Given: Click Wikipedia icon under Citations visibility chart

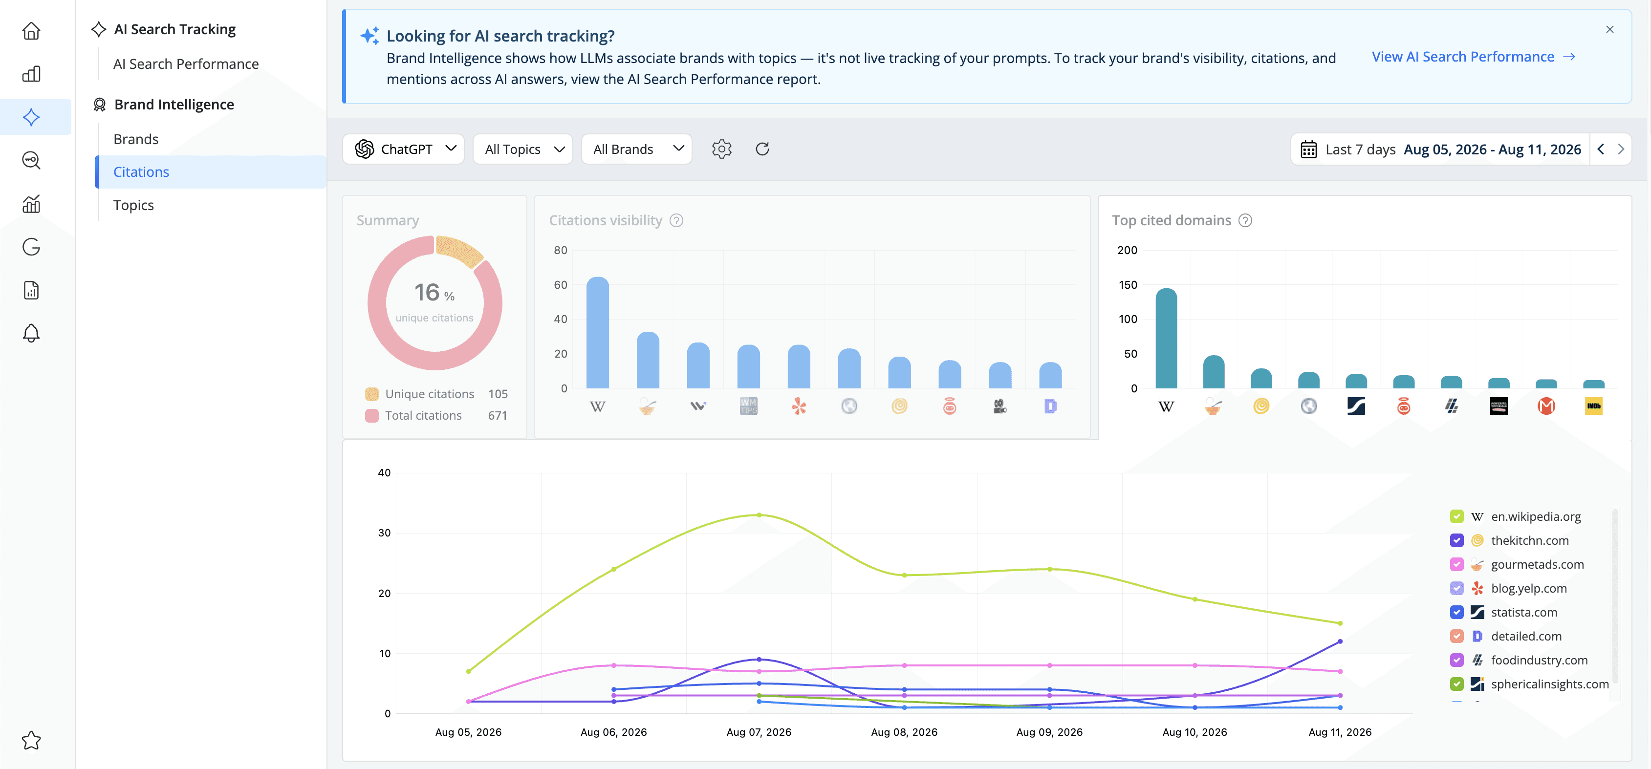Looking at the screenshot, I should tap(597, 406).
